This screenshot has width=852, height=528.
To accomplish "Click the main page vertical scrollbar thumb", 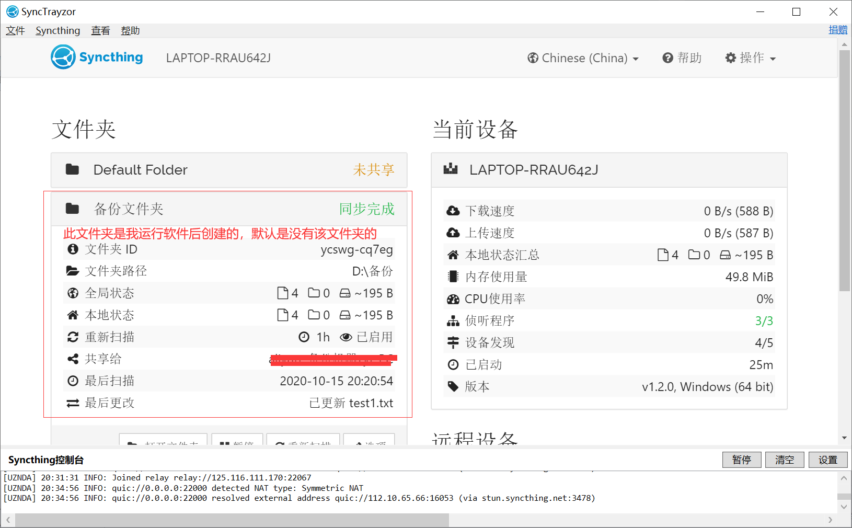I will tap(845, 170).
